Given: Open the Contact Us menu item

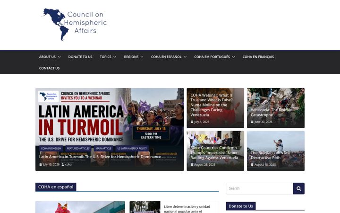Looking at the screenshot, I should click(x=49, y=68).
